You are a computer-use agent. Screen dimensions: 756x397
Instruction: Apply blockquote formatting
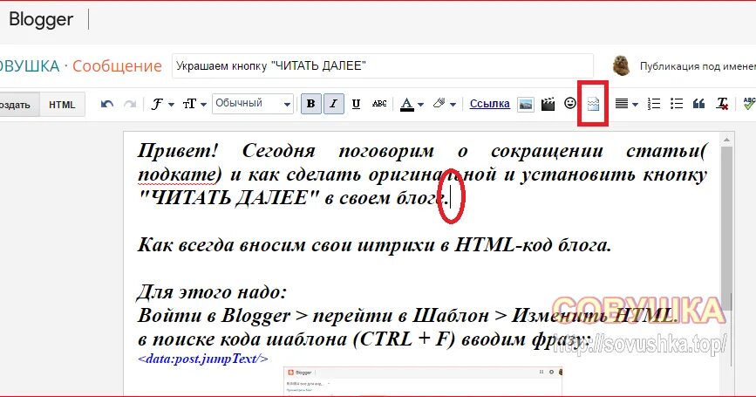[699, 104]
